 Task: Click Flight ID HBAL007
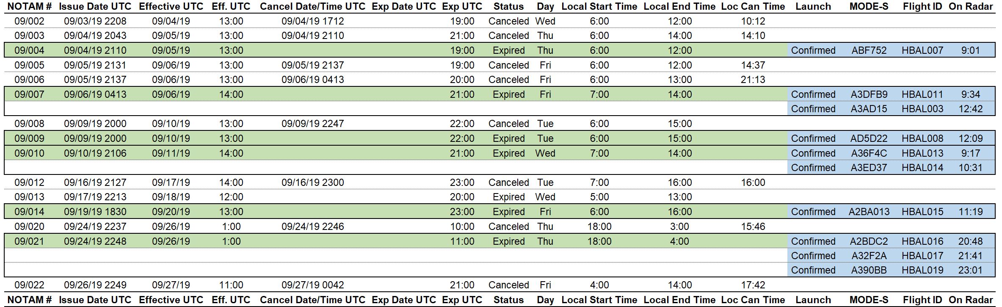coord(922,50)
